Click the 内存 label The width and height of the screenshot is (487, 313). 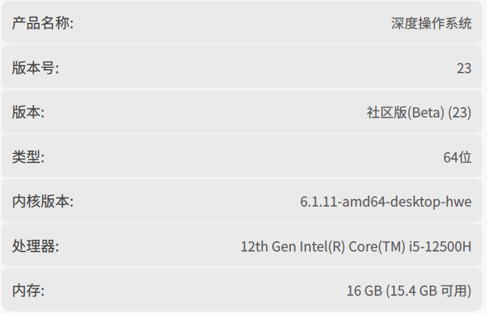tap(28, 290)
